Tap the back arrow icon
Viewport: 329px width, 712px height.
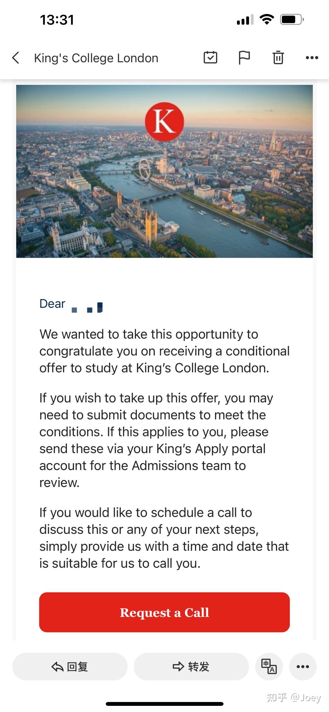tap(16, 58)
